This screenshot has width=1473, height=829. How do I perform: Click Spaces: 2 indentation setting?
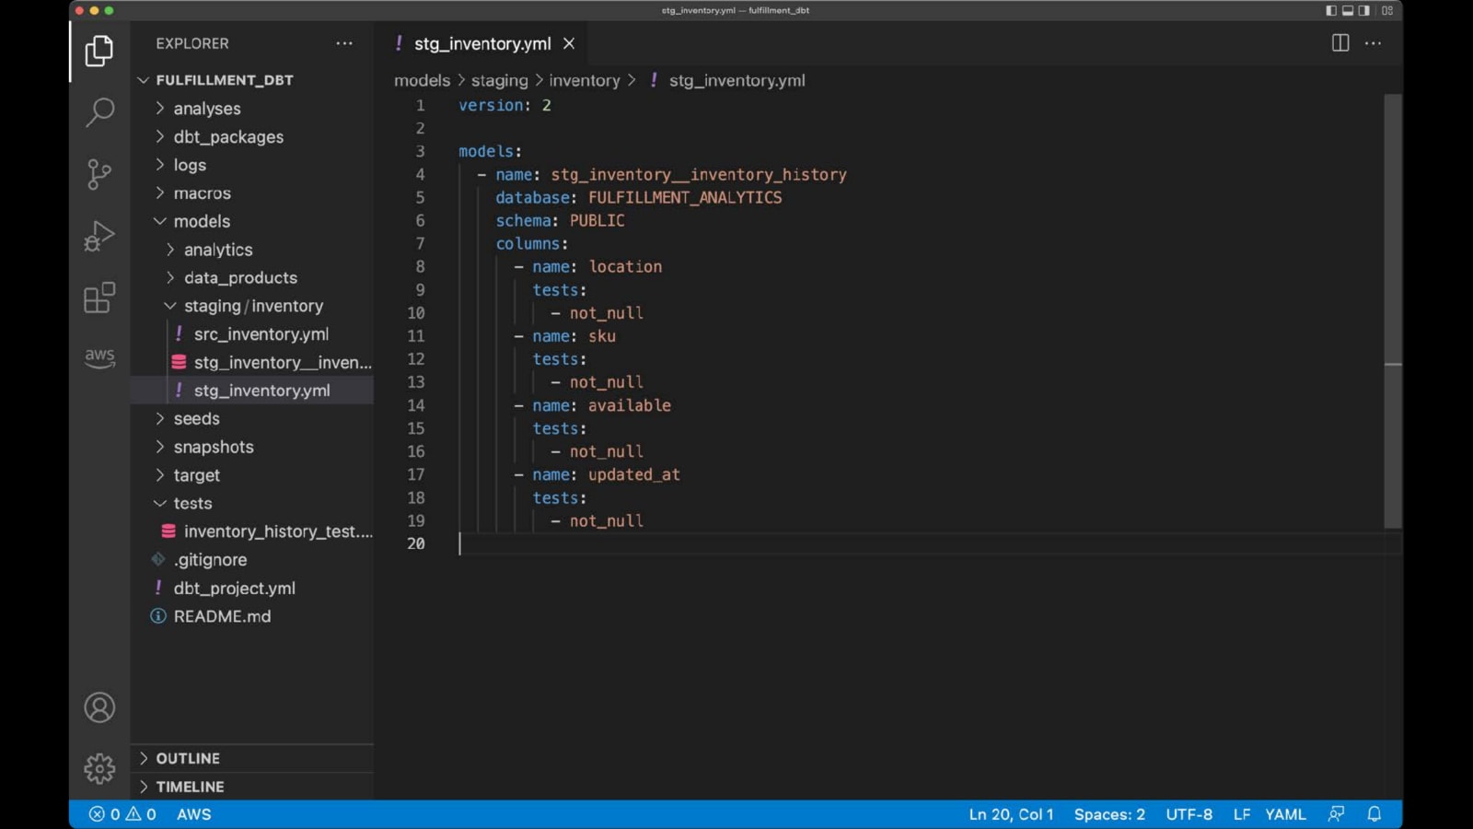[1109, 814]
